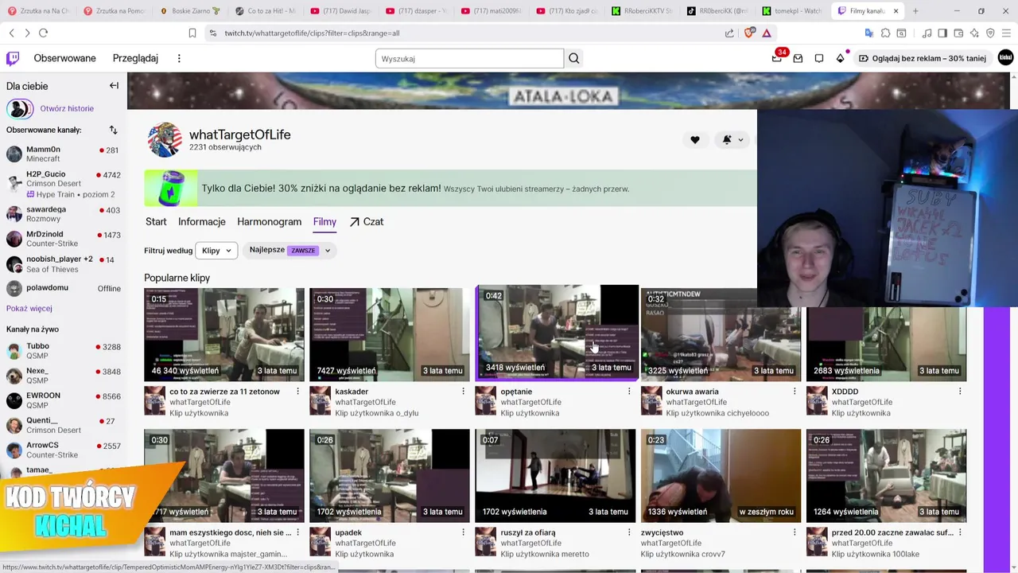Screen dimensions: 1018x573
Task: Open the 30% zniżki promo banner
Action: [450, 189]
